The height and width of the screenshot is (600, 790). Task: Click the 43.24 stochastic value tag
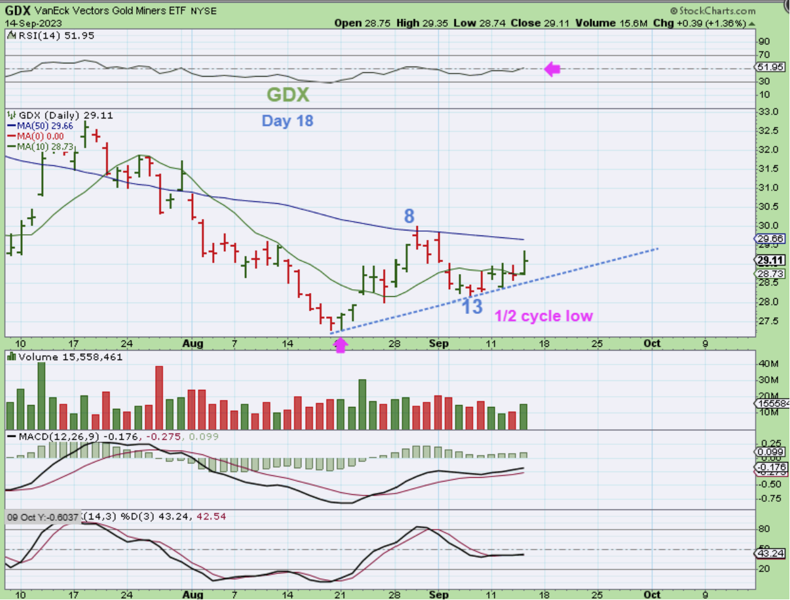[x=770, y=553]
